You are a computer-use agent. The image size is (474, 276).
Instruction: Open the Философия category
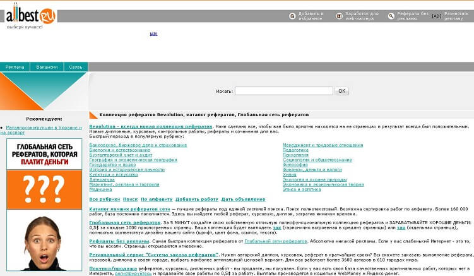(295, 165)
